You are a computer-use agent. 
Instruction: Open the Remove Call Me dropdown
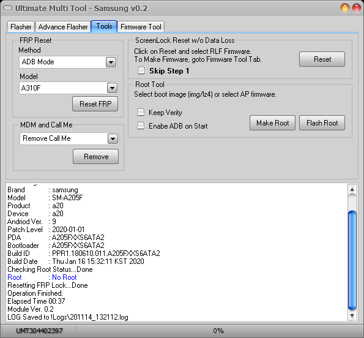(113, 139)
